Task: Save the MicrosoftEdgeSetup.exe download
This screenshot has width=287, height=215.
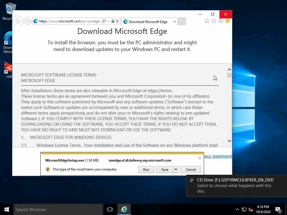Action: click(x=165, y=169)
